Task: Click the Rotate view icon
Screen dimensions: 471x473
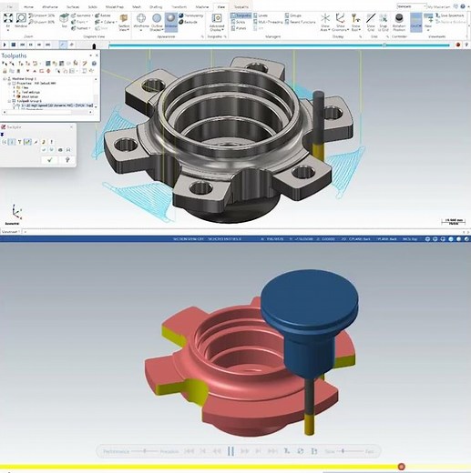Action: click(x=103, y=15)
